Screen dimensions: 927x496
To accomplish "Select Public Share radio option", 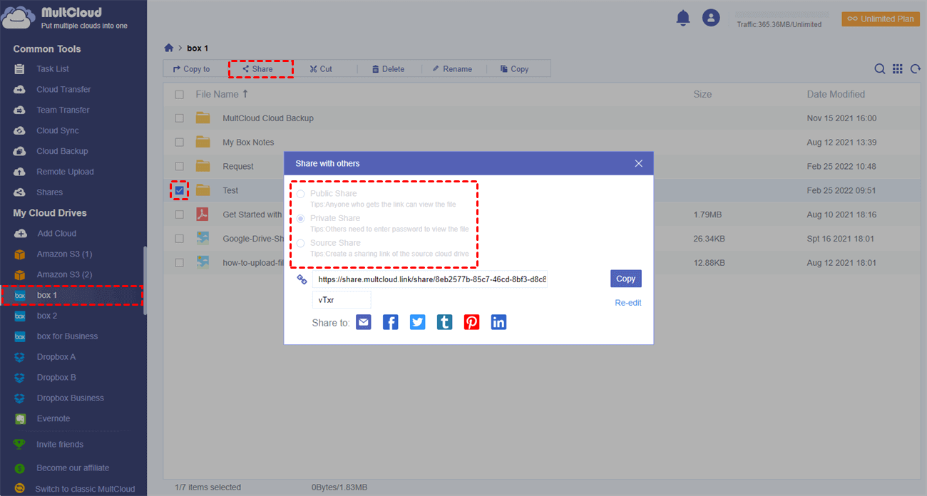I will [x=301, y=194].
